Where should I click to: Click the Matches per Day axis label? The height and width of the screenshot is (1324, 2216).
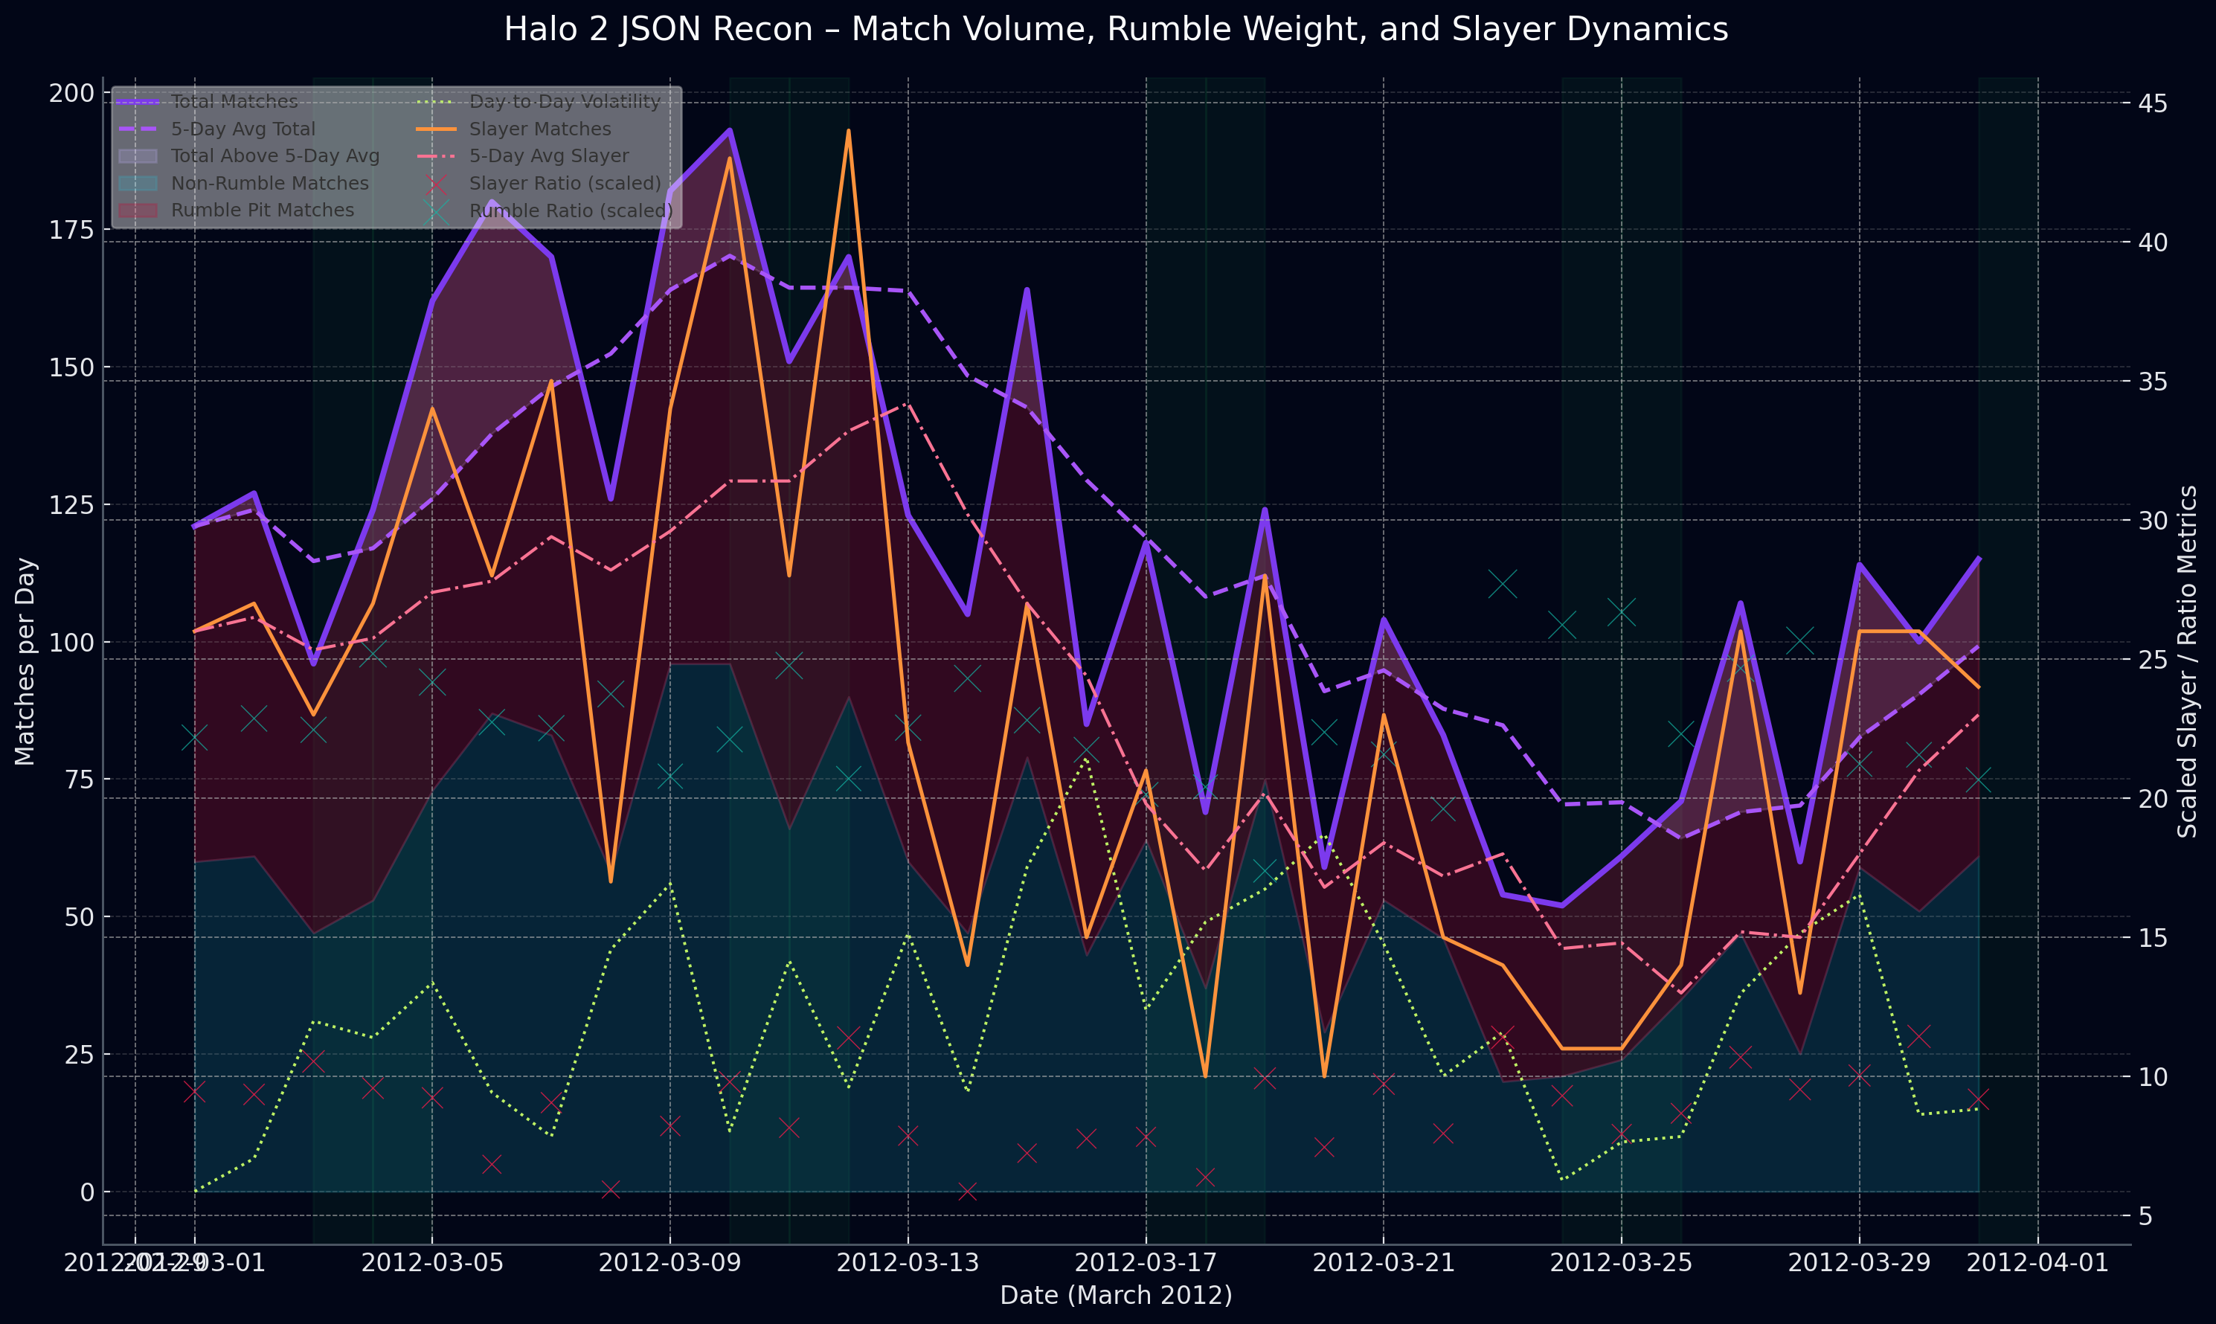25,661
